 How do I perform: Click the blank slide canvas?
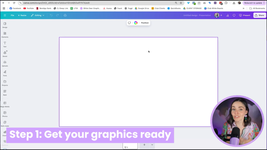point(138,82)
